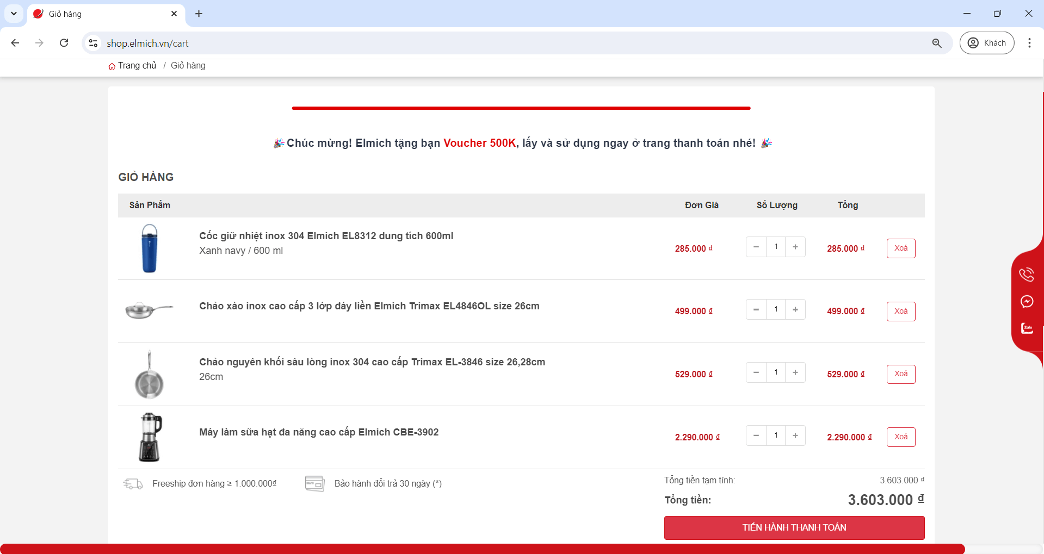Open site information icon in address bar
The image size is (1044, 554).
pos(94,43)
